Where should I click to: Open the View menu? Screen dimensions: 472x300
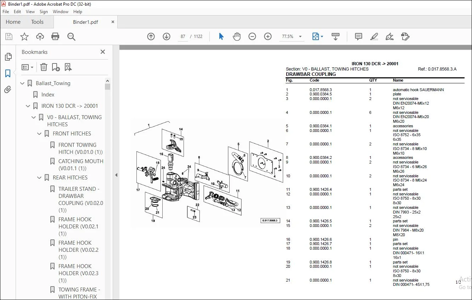click(30, 11)
